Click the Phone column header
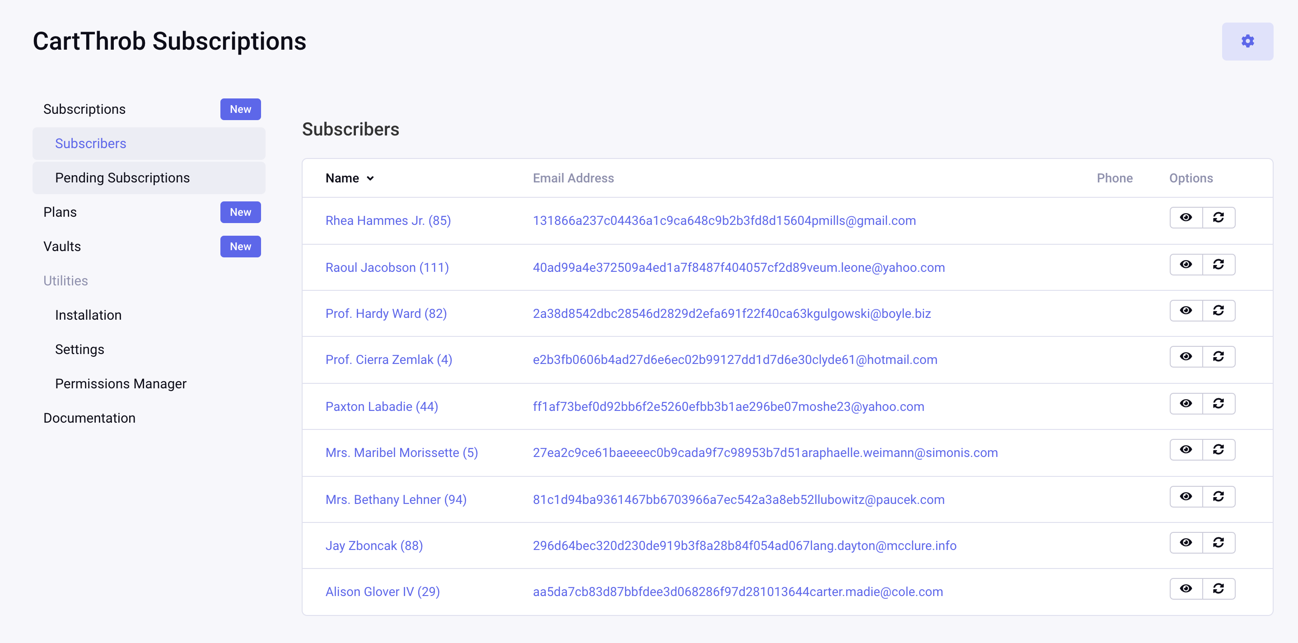Viewport: 1298px width, 643px height. pyautogui.click(x=1114, y=178)
